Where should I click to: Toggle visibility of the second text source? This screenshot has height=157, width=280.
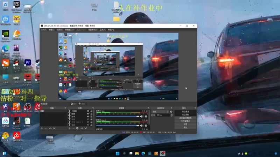[88, 114]
